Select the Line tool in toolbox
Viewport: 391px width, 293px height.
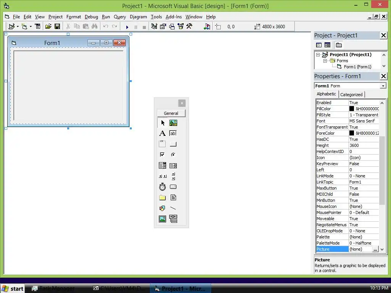coord(173,208)
